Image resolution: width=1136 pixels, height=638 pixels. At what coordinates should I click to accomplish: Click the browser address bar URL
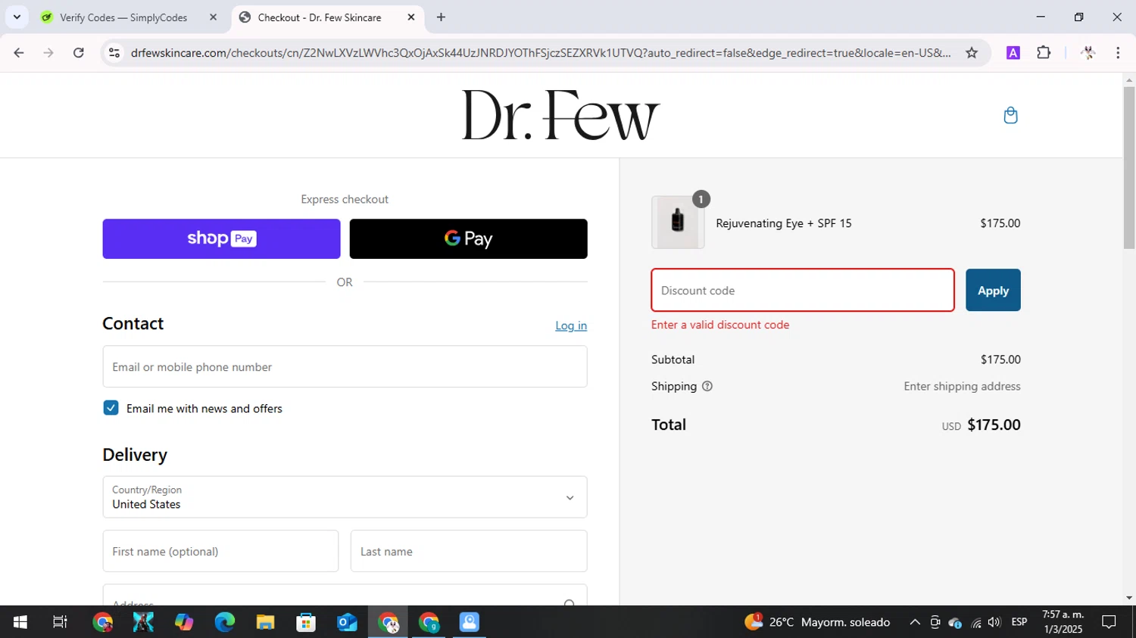540,53
